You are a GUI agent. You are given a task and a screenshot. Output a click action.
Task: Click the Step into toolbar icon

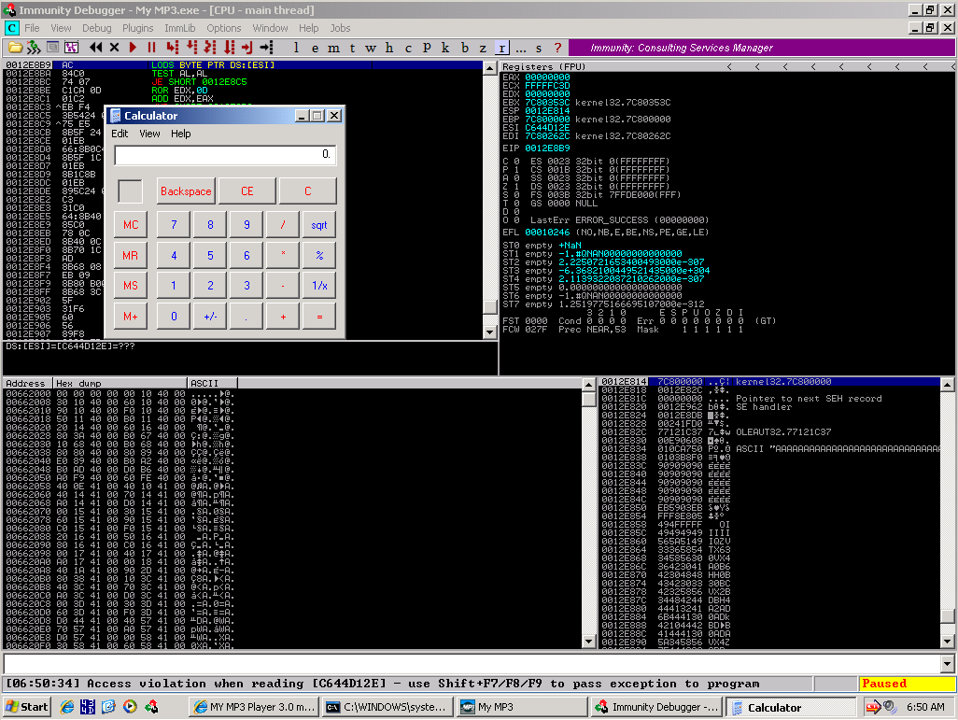(x=173, y=48)
